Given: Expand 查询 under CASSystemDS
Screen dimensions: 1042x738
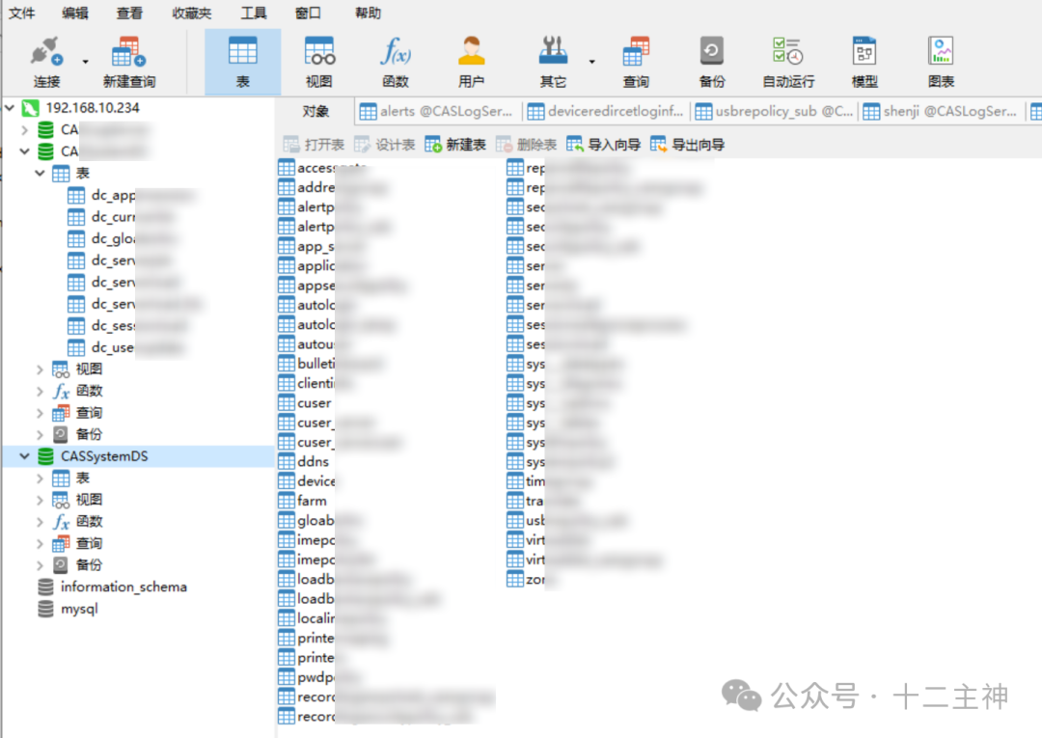Looking at the screenshot, I should click(x=40, y=544).
